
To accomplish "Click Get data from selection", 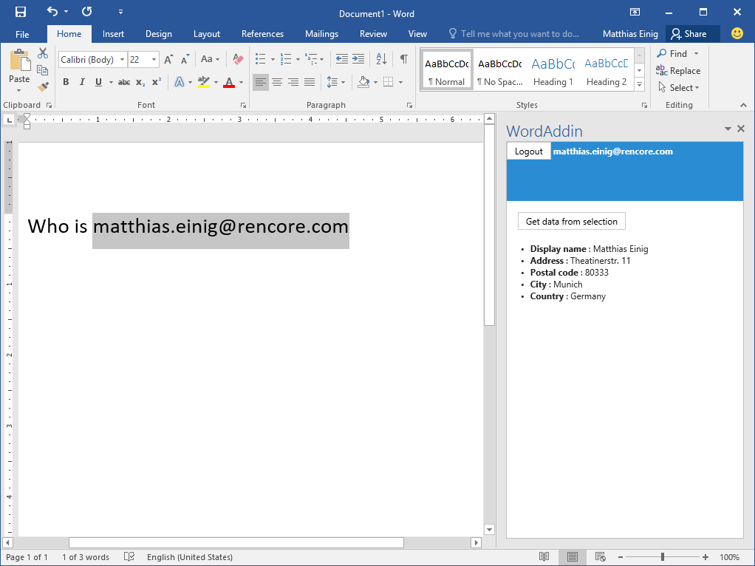I will coord(572,222).
